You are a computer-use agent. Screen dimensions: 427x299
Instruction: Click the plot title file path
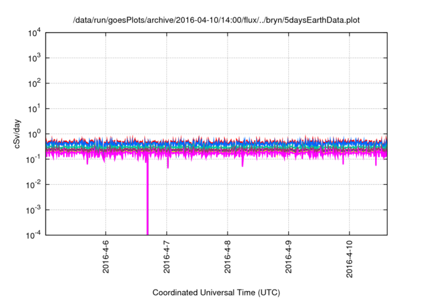(x=216, y=21)
